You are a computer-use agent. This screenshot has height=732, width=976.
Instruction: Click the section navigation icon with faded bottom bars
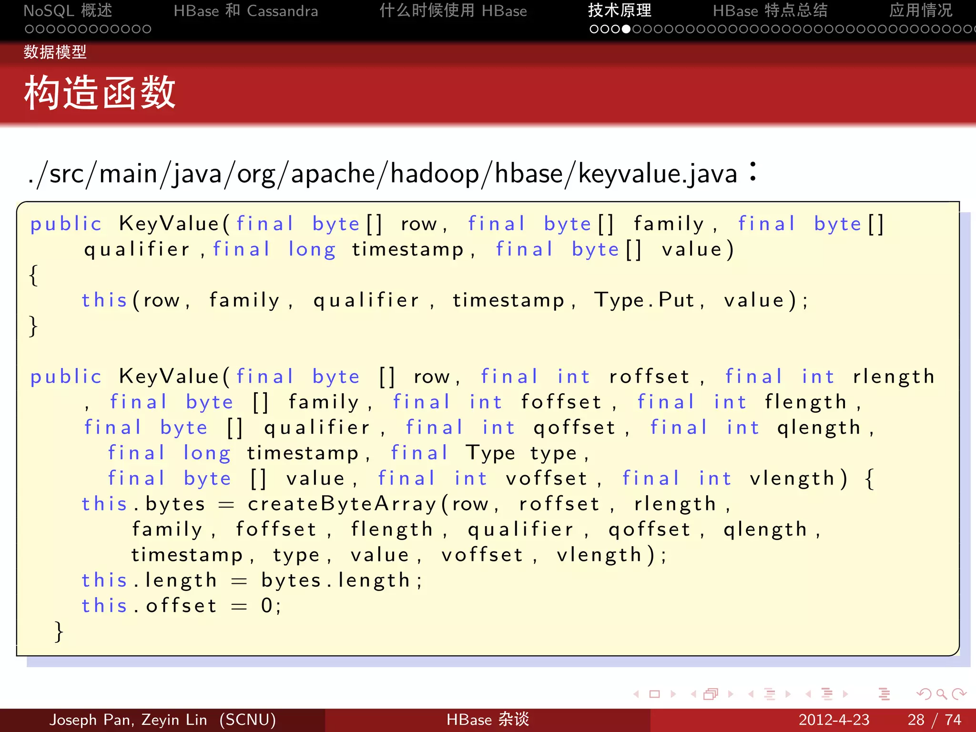[x=827, y=694]
